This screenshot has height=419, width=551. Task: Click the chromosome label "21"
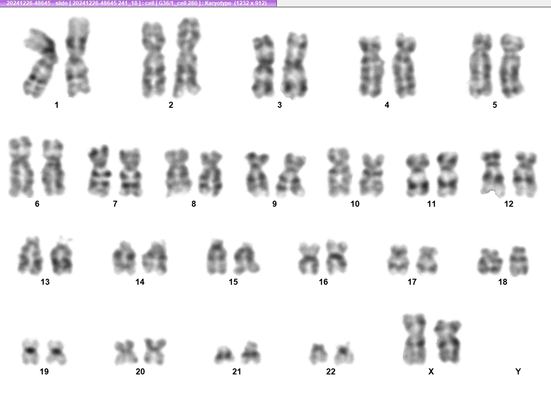[x=237, y=371]
